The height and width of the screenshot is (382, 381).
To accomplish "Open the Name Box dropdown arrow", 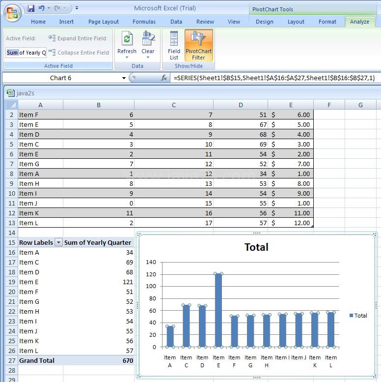I will pyautogui.click(x=124, y=78).
